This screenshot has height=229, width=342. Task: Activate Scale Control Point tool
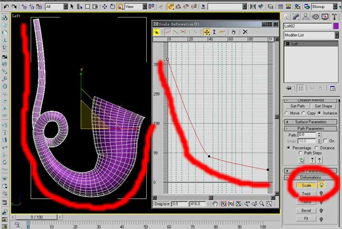tap(214, 32)
